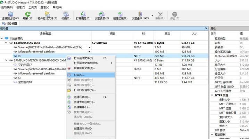This screenshot has height=139, width=249.
Task: Collapse the SAMSUNG MZ7KM120HAFD disk node
Action: click(x=6, y=60)
